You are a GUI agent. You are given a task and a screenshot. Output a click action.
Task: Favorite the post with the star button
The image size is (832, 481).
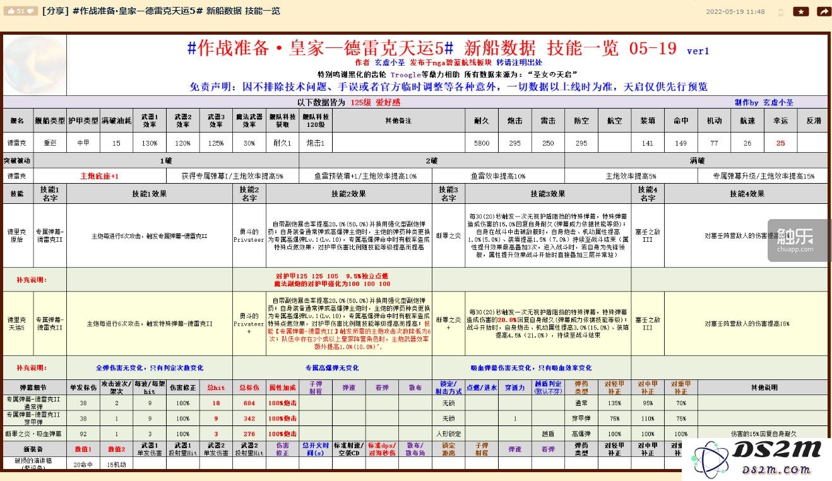coord(801,11)
